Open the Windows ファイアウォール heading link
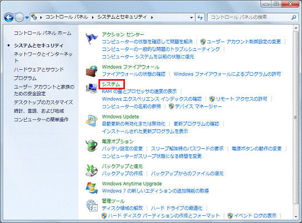 130,67
